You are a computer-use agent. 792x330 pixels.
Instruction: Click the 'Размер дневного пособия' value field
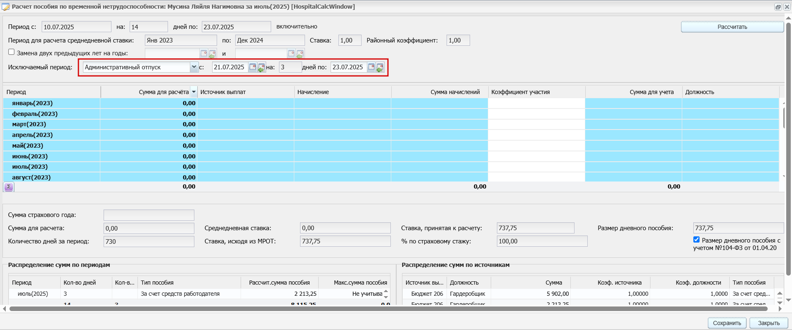738,228
